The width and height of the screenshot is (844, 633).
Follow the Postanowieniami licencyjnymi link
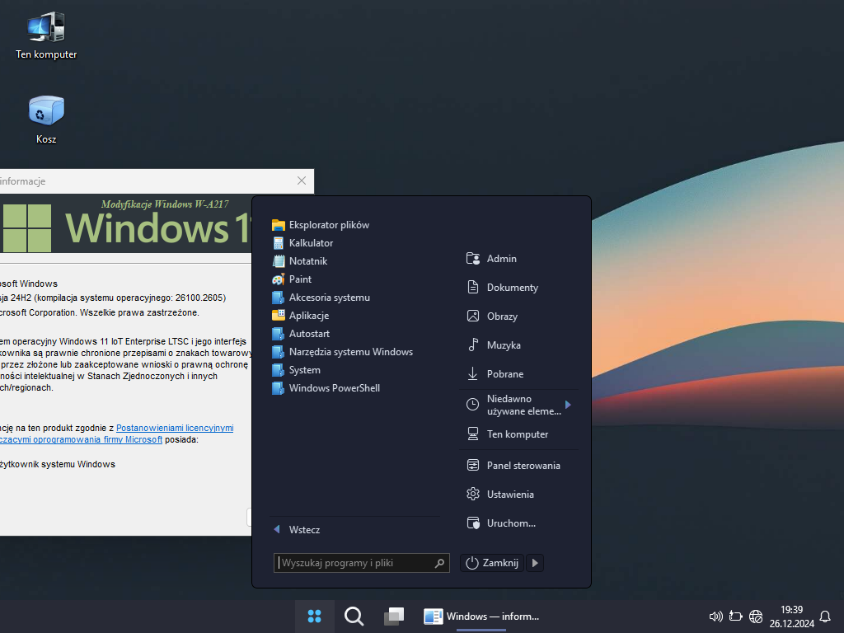point(175,428)
